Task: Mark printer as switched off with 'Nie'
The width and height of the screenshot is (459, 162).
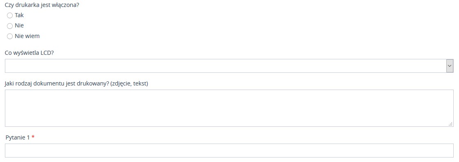Action: [10, 26]
